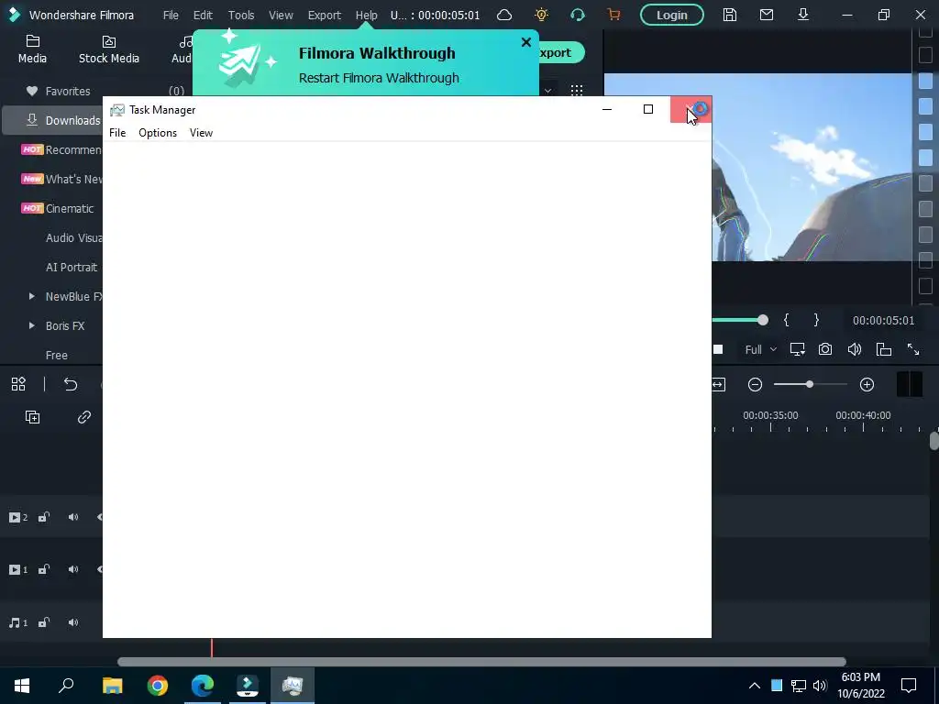This screenshot has height=704, width=939.
Task: Click the preview progress slider handle
Action: point(762,320)
